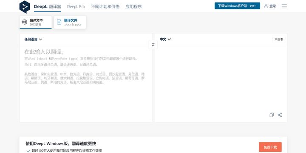Click the 登录 link

(x=272, y=6)
